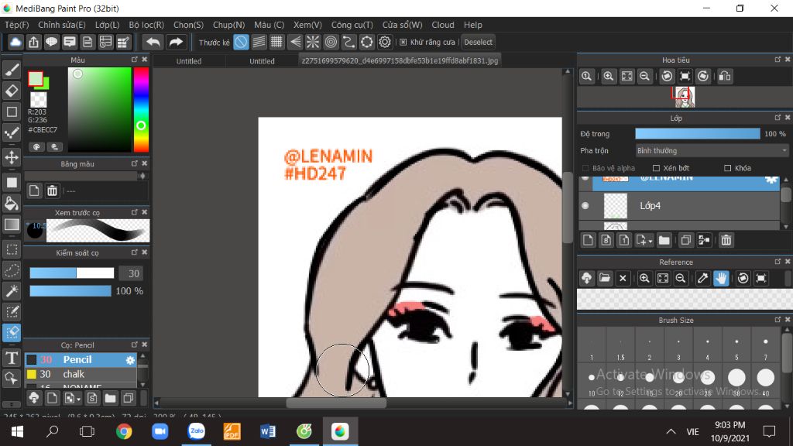The image size is (793, 446).
Task: Toggle visibility of Lớp4 layer
Action: tap(585, 206)
